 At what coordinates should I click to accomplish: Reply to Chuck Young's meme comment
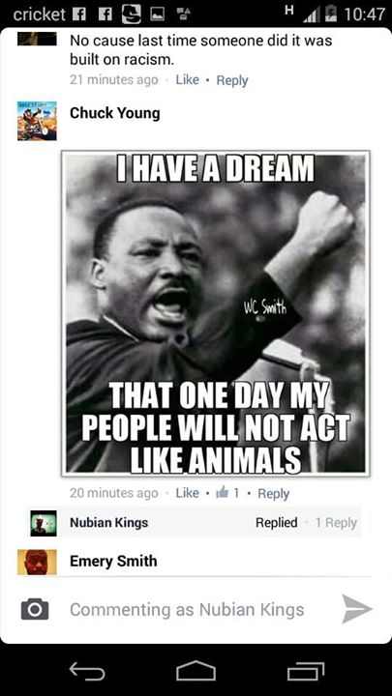[x=273, y=493]
